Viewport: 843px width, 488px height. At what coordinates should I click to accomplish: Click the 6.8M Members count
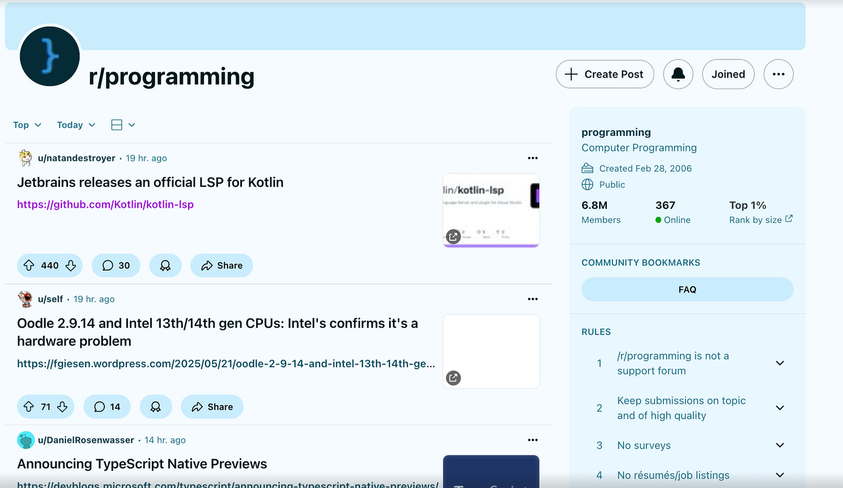pos(601,212)
